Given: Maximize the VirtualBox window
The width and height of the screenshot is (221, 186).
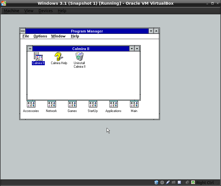Looking at the screenshot, I should tap(212, 3).
